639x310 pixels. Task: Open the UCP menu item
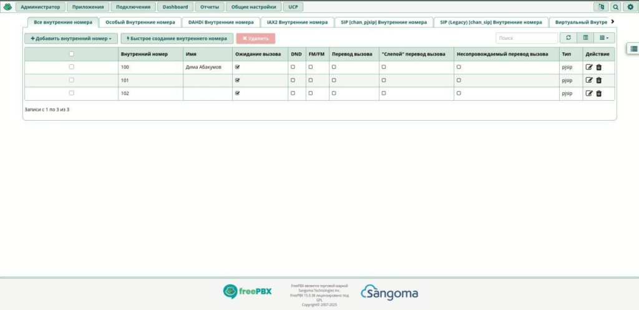293,7
